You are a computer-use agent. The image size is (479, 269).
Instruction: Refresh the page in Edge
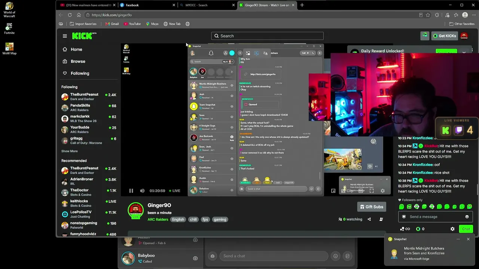point(70,15)
